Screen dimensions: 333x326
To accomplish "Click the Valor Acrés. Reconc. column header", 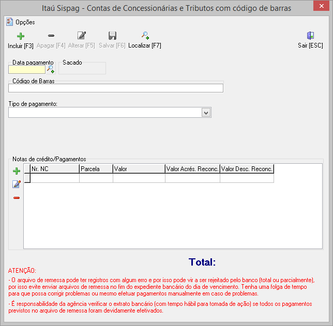I will click(193, 169).
